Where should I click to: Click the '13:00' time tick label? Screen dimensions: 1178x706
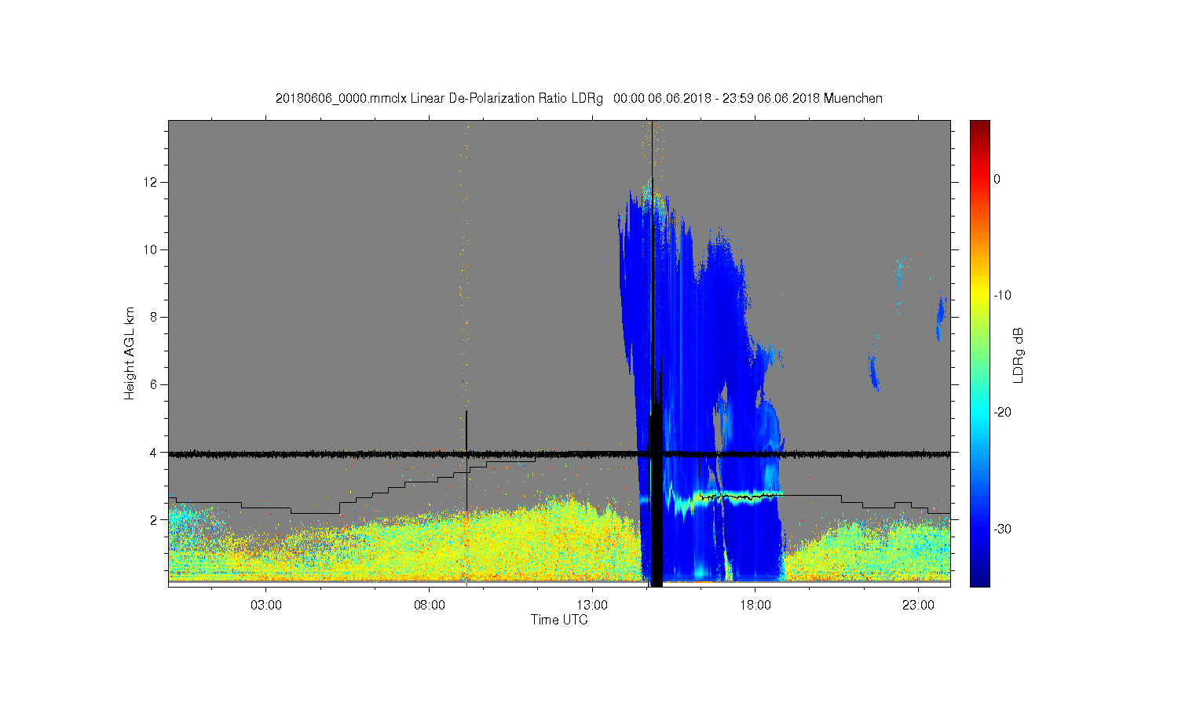[592, 606]
